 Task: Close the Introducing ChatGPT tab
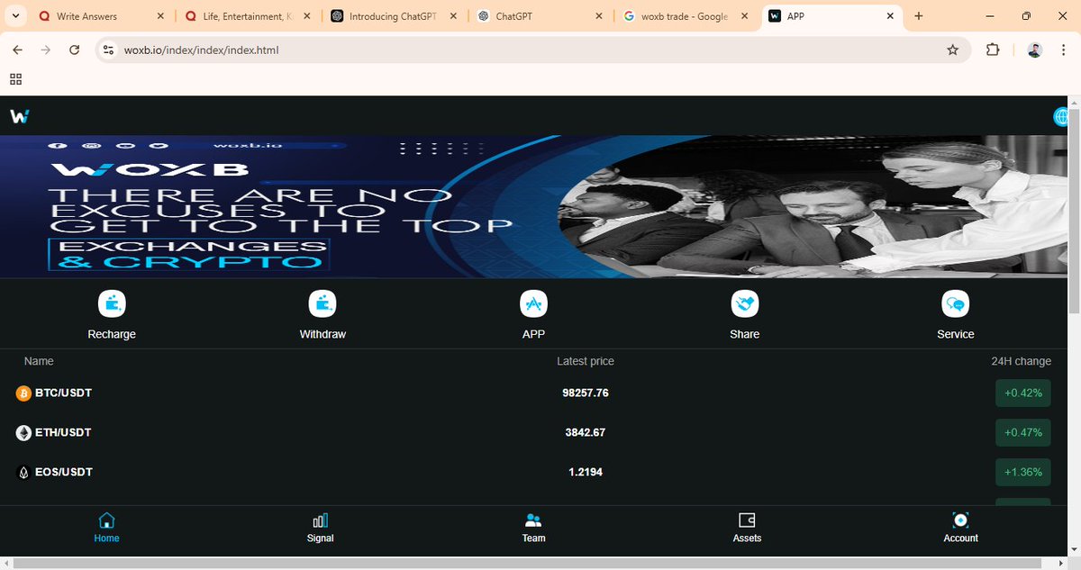click(452, 16)
